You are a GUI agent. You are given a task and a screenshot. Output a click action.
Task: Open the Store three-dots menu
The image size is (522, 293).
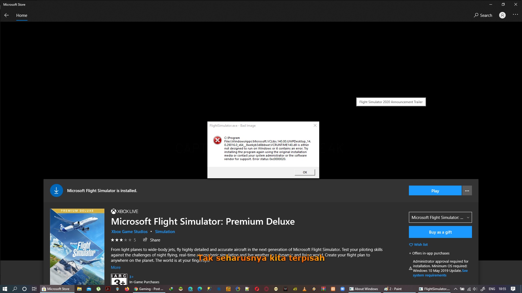(515, 15)
